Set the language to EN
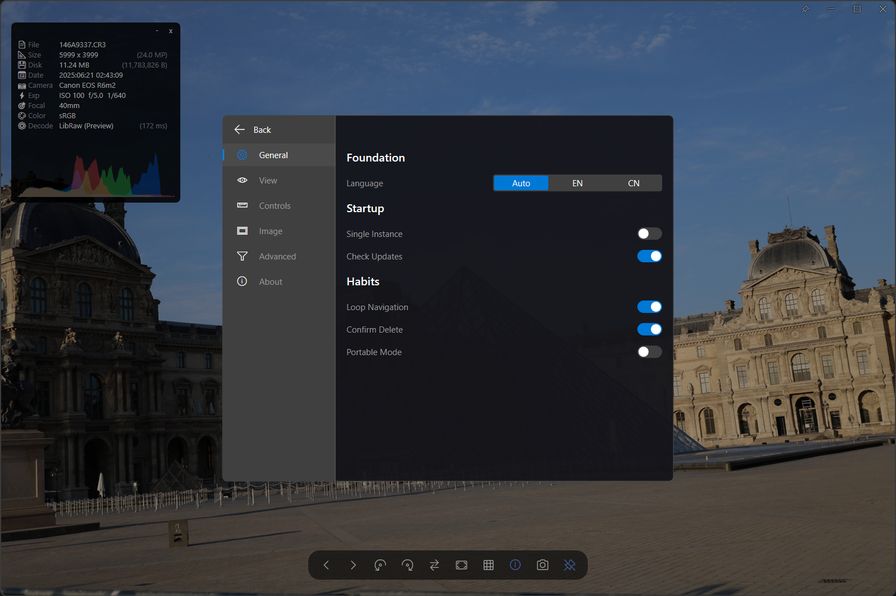The height and width of the screenshot is (596, 896). (x=577, y=183)
